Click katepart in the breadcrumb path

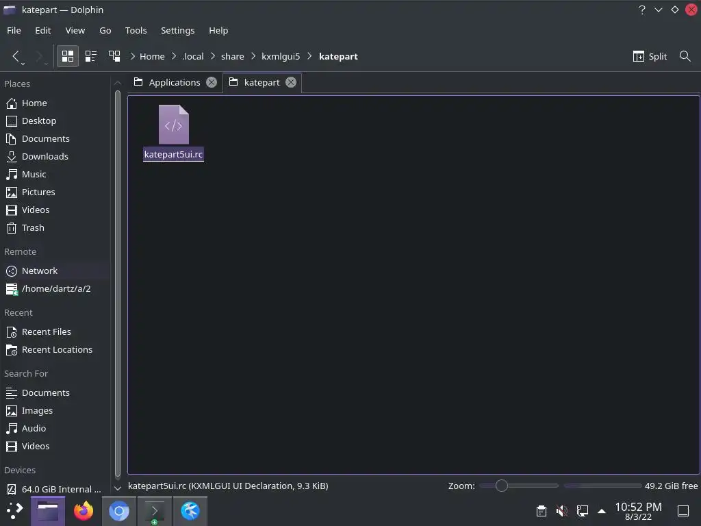[x=338, y=56]
